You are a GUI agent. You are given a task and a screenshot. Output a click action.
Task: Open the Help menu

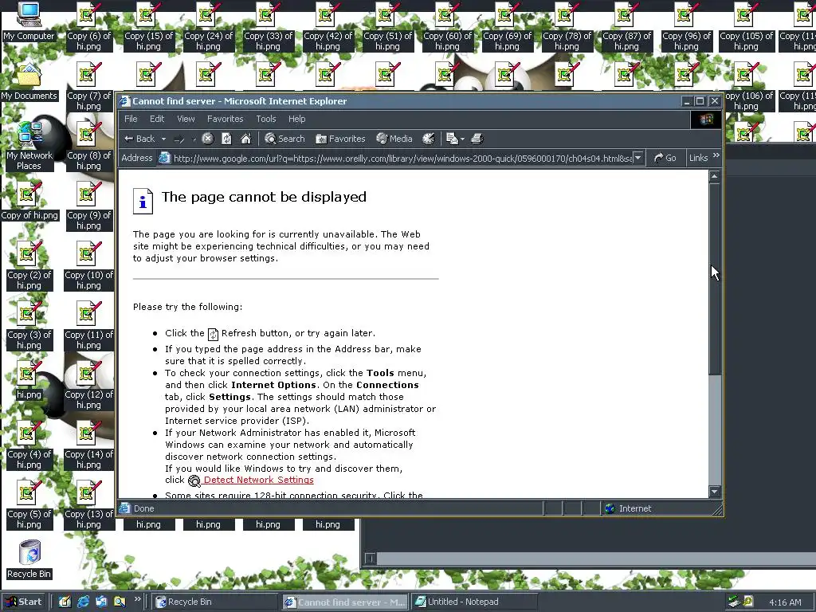coord(296,119)
